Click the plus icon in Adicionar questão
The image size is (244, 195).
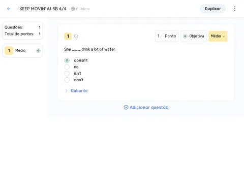(x=126, y=107)
